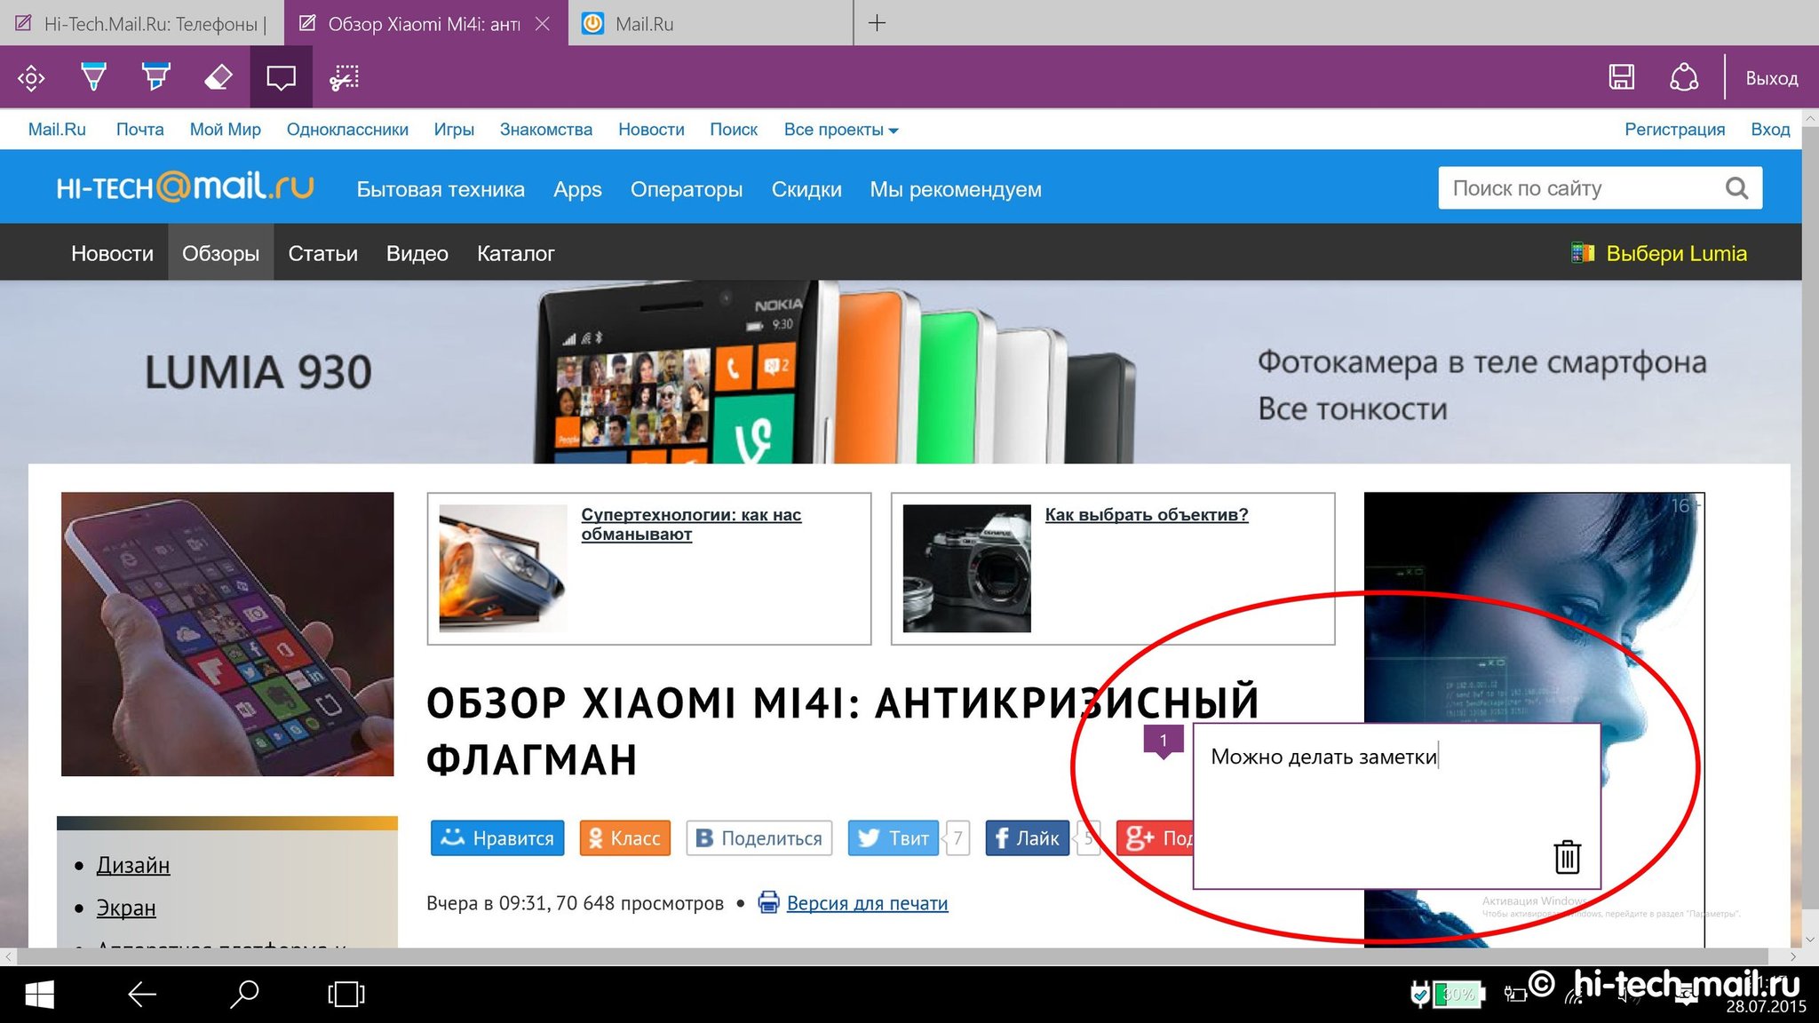1819x1023 pixels.
Task: Open the Новости link in the top Mail.Ru bar
Action: [x=651, y=130]
